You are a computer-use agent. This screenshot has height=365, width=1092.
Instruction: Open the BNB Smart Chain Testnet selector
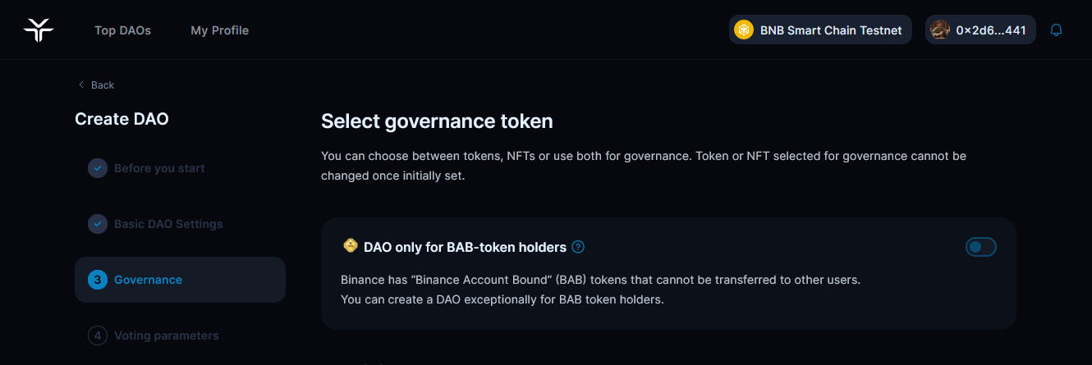click(x=820, y=30)
